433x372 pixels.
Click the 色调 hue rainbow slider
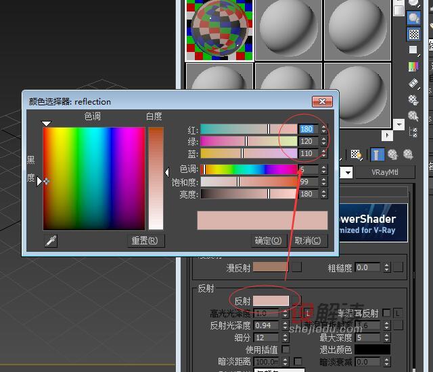[249, 169]
